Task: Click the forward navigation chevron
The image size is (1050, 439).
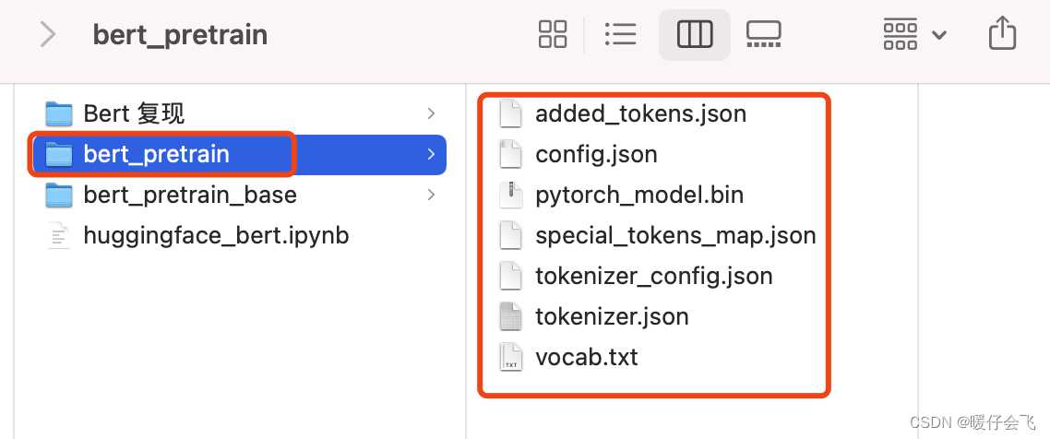Action: pyautogui.click(x=48, y=35)
